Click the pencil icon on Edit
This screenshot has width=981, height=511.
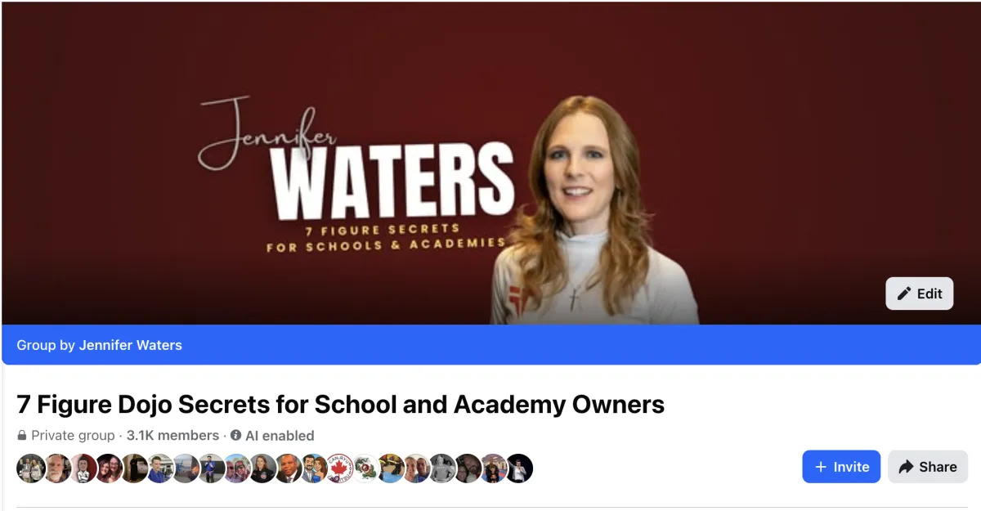click(x=903, y=294)
